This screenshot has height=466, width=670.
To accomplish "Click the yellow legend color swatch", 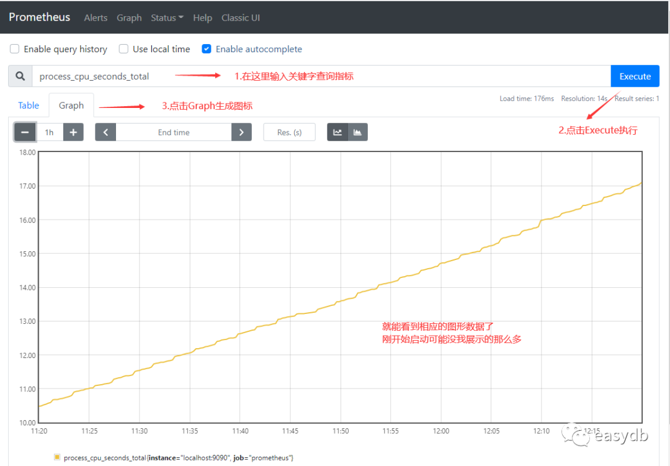I will (x=57, y=457).
